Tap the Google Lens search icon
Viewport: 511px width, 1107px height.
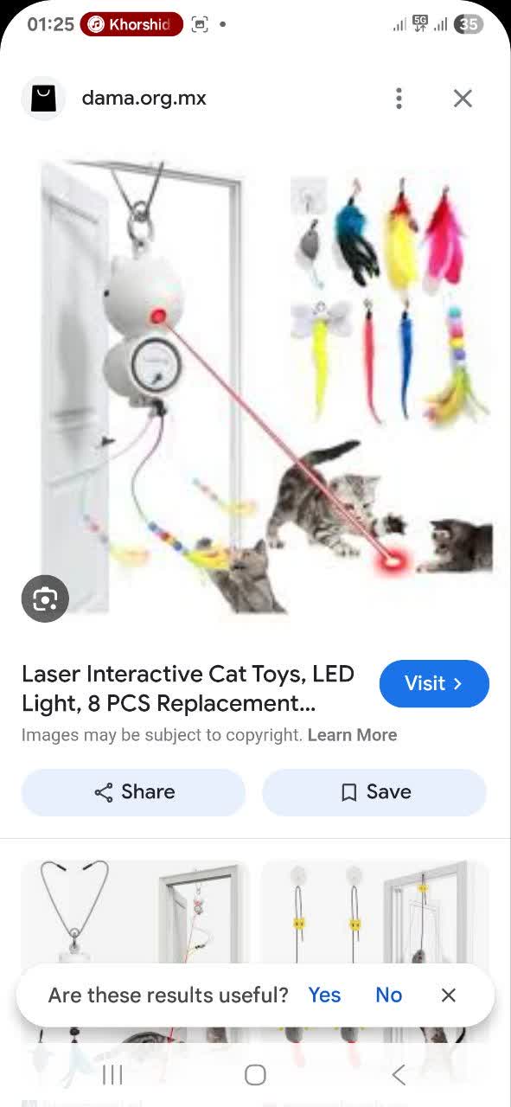coord(45,598)
